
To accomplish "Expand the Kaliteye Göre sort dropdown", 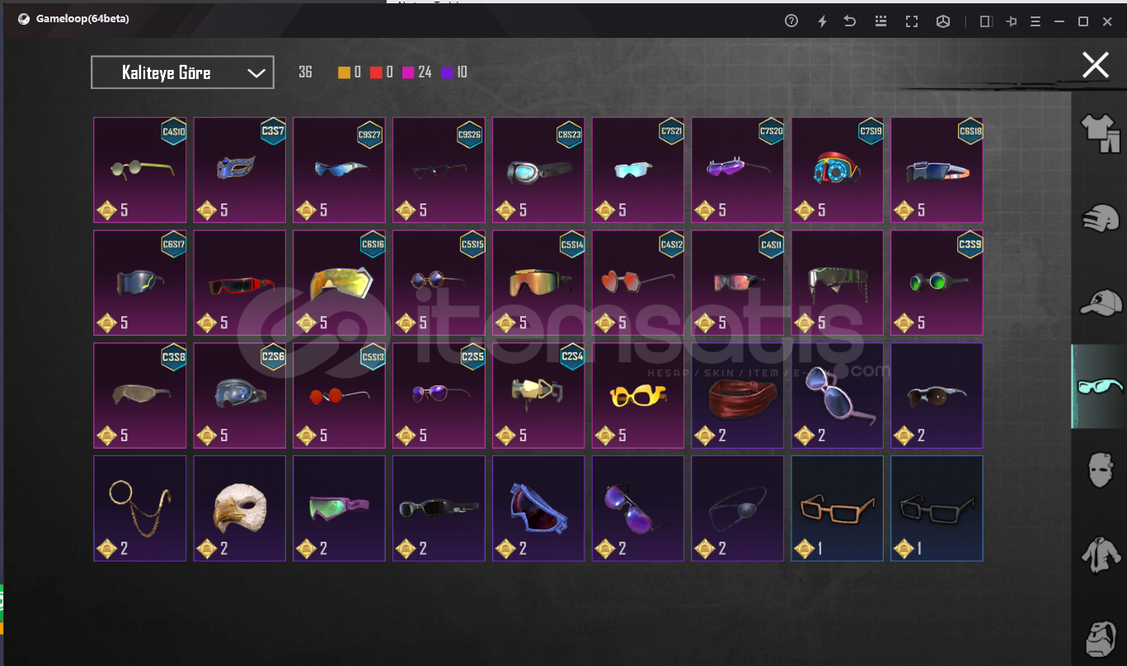I will [182, 72].
